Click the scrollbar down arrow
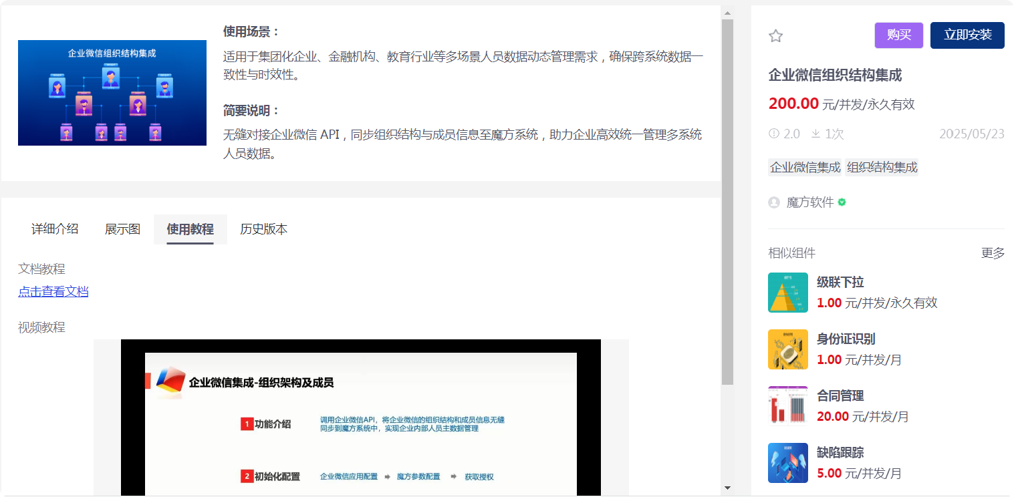This screenshot has width=1014, height=497. [728, 488]
